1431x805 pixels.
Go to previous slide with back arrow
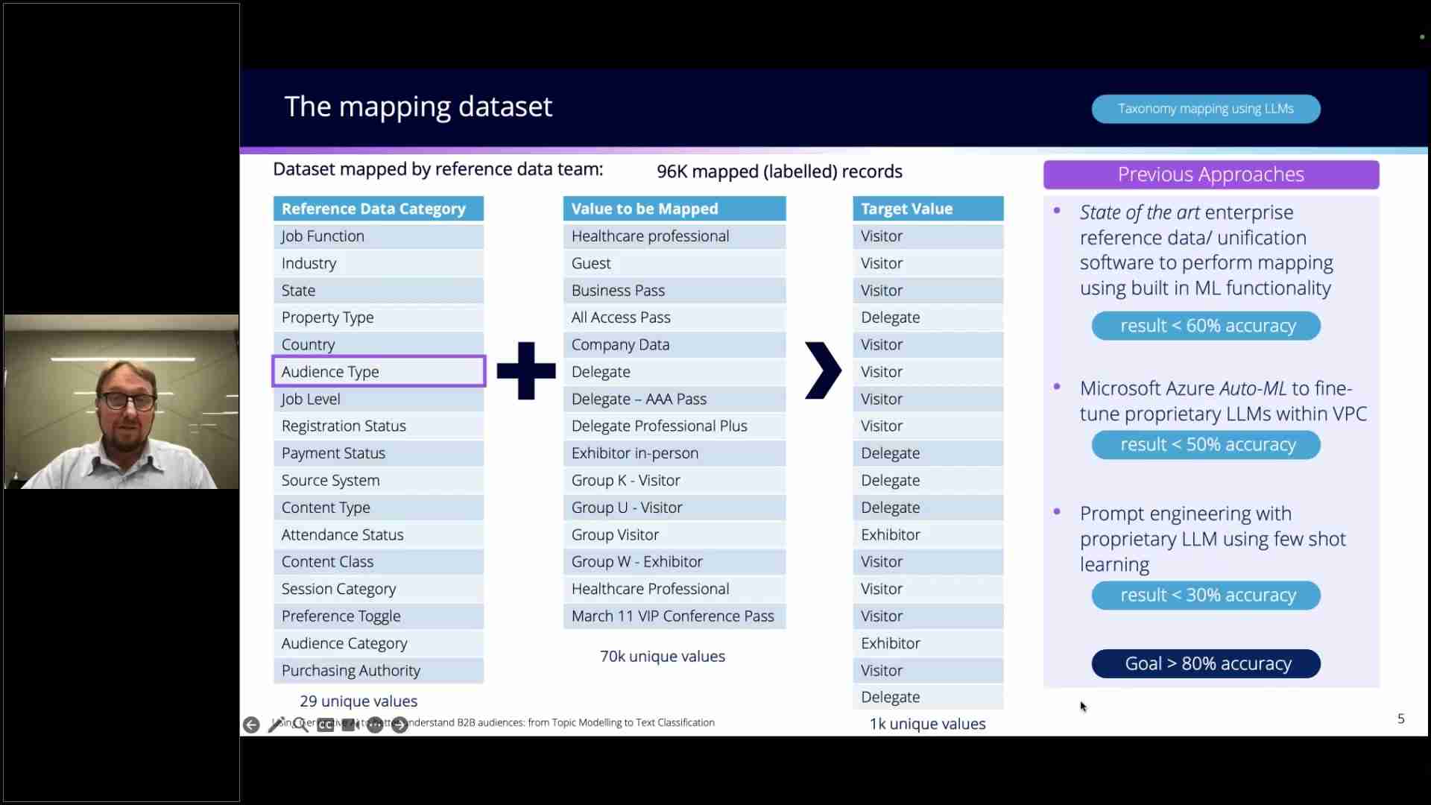coord(251,724)
